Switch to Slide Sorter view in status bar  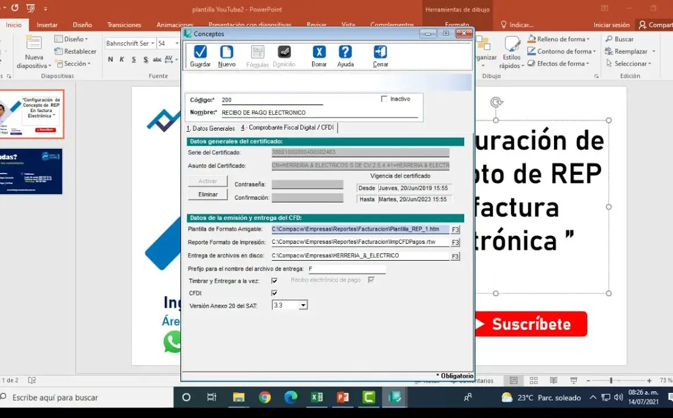534,381
